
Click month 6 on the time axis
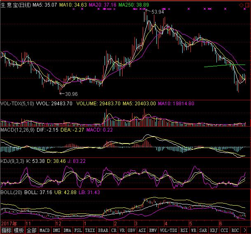click(221, 223)
